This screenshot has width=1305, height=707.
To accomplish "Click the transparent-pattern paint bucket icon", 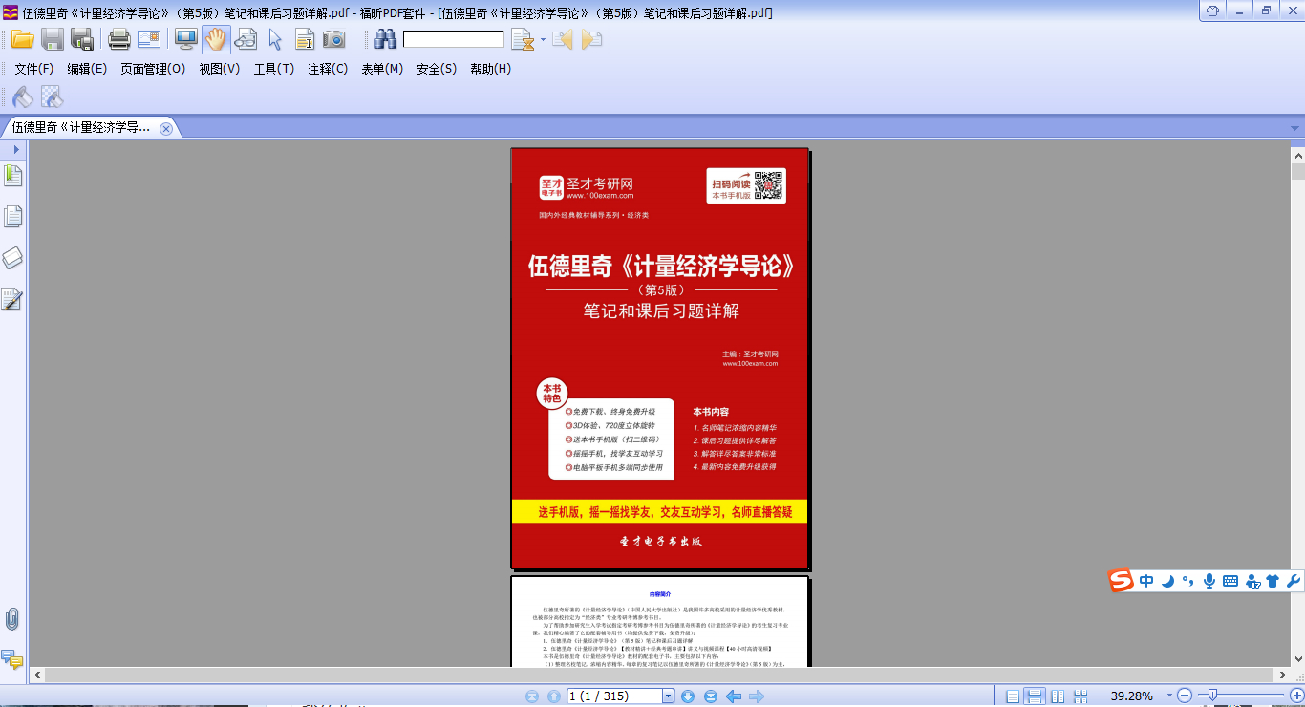I will click(x=52, y=96).
